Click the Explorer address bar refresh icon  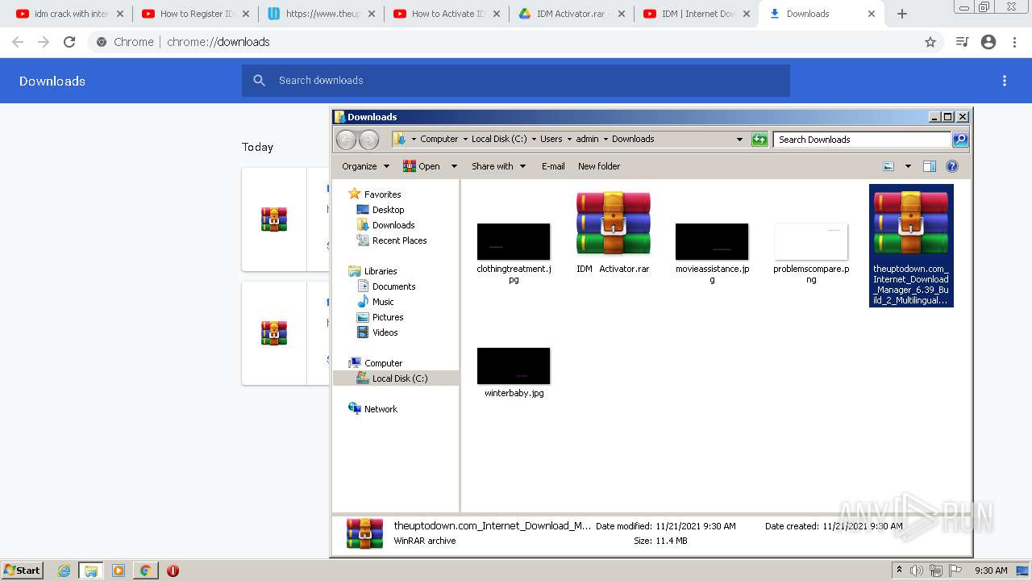point(759,140)
